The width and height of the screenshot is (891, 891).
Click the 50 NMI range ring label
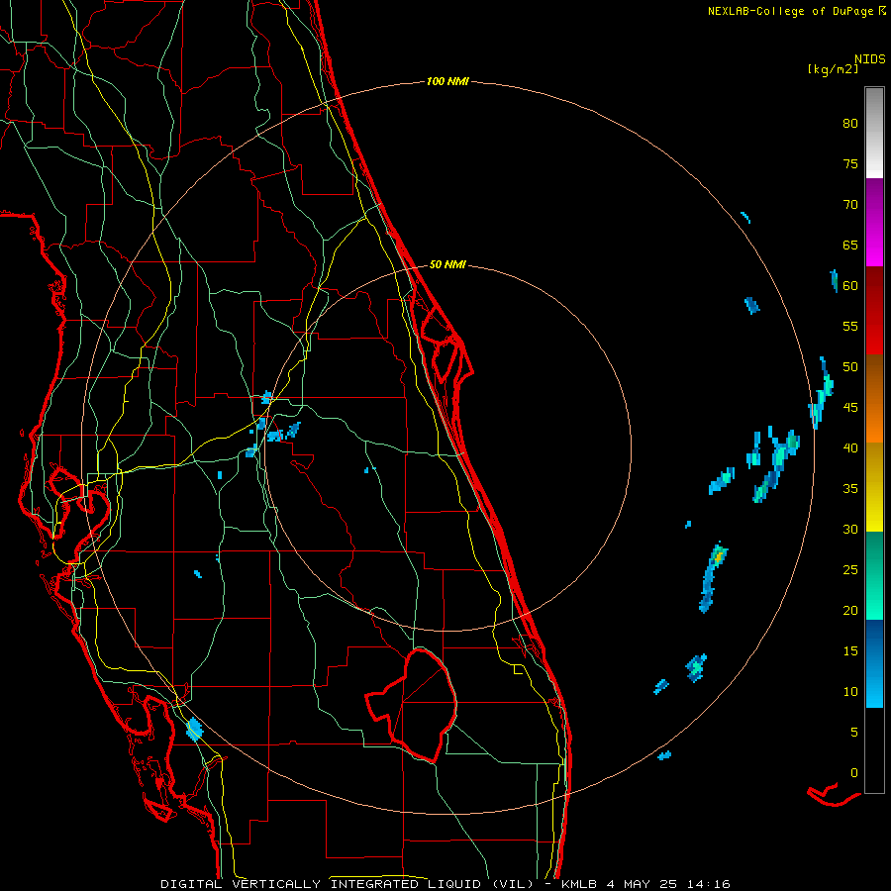[x=447, y=264]
